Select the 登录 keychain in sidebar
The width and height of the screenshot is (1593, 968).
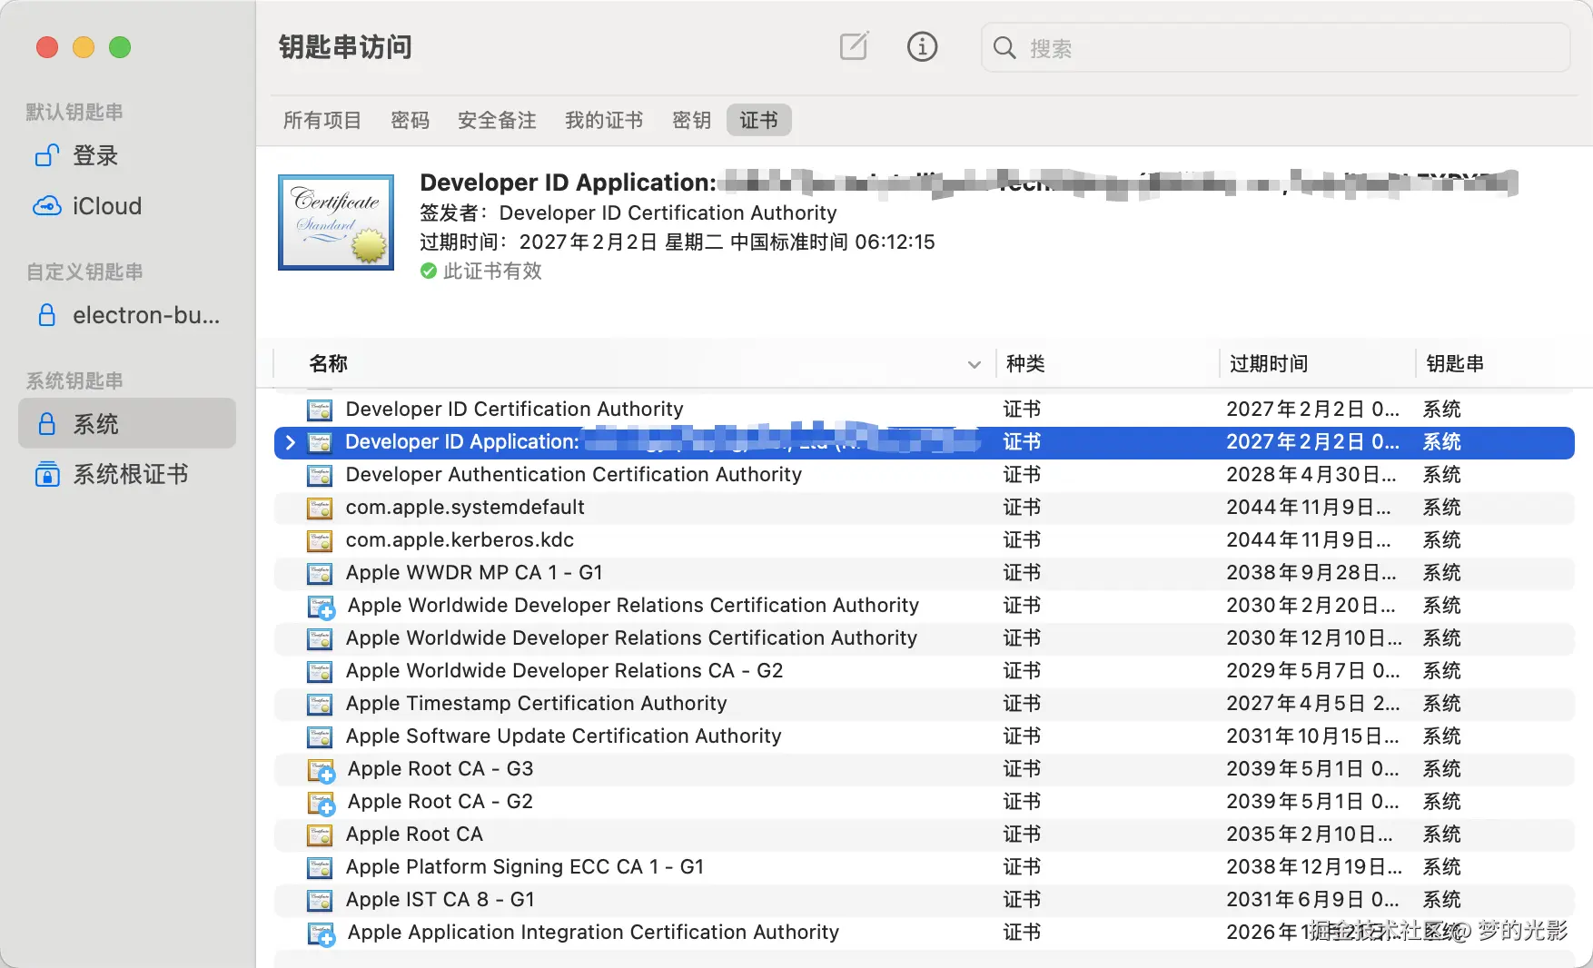127,156
